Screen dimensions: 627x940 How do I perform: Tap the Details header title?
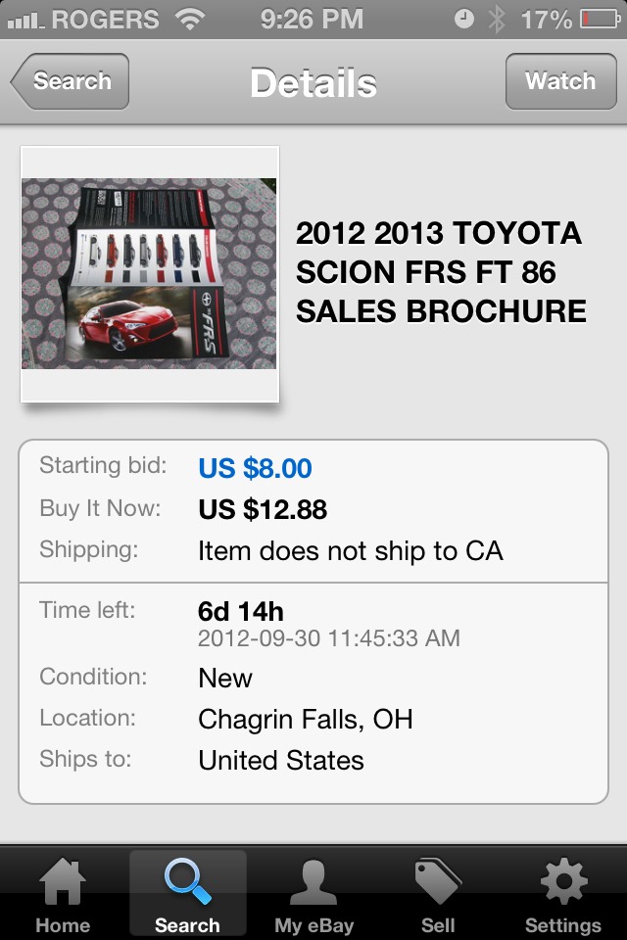pyautogui.click(x=313, y=82)
